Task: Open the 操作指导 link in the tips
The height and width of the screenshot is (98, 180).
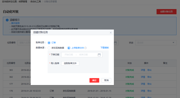Action: (15, 23)
